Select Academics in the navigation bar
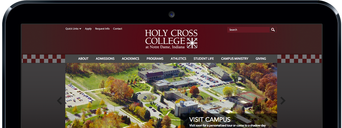Image resolution: width=342 pixels, height=128 pixels. pyautogui.click(x=130, y=59)
